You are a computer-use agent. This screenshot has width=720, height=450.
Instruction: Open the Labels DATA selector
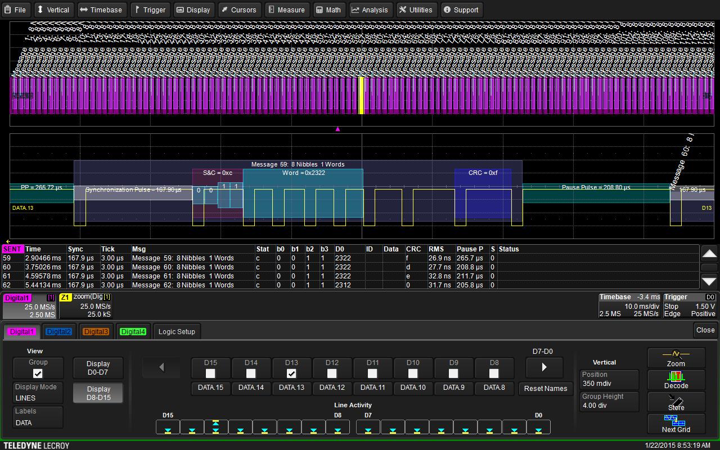coord(38,417)
